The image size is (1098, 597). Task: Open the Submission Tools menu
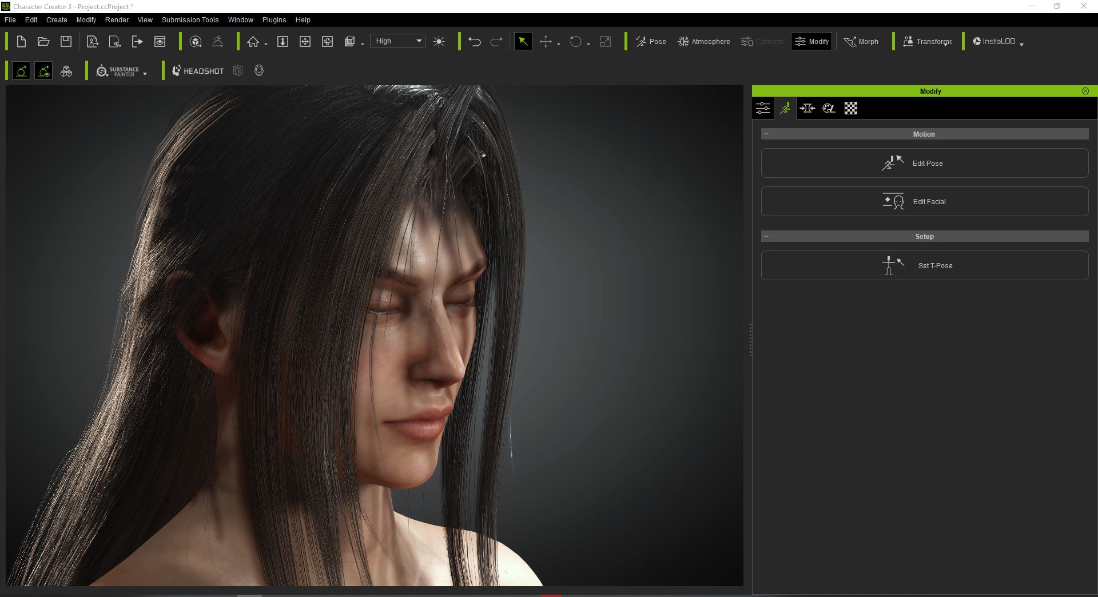pyautogui.click(x=190, y=19)
